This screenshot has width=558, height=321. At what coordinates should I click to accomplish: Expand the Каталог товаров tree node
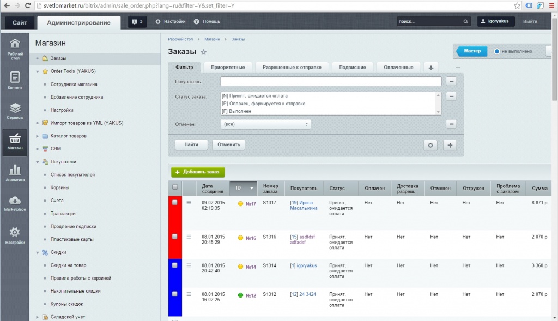tap(37, 136)
